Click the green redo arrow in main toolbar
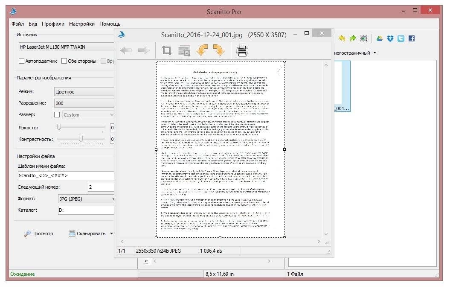Viewport: 450px width, 289px height. (x=353, y=38)
